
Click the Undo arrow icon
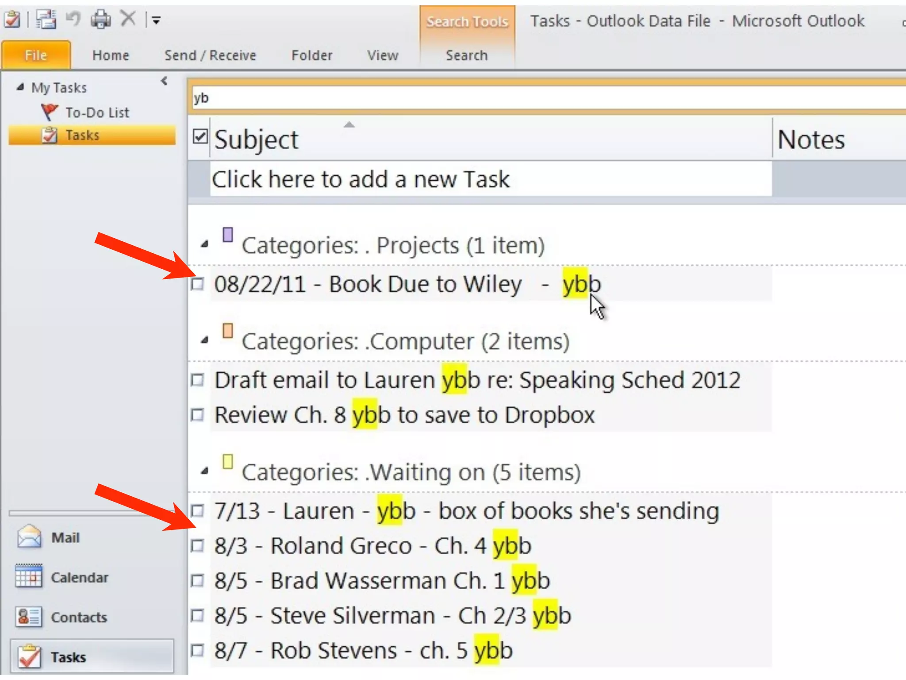73,19
